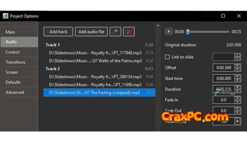Enable the Link to slide checkbox
The image size is (247, 143).
167,57
